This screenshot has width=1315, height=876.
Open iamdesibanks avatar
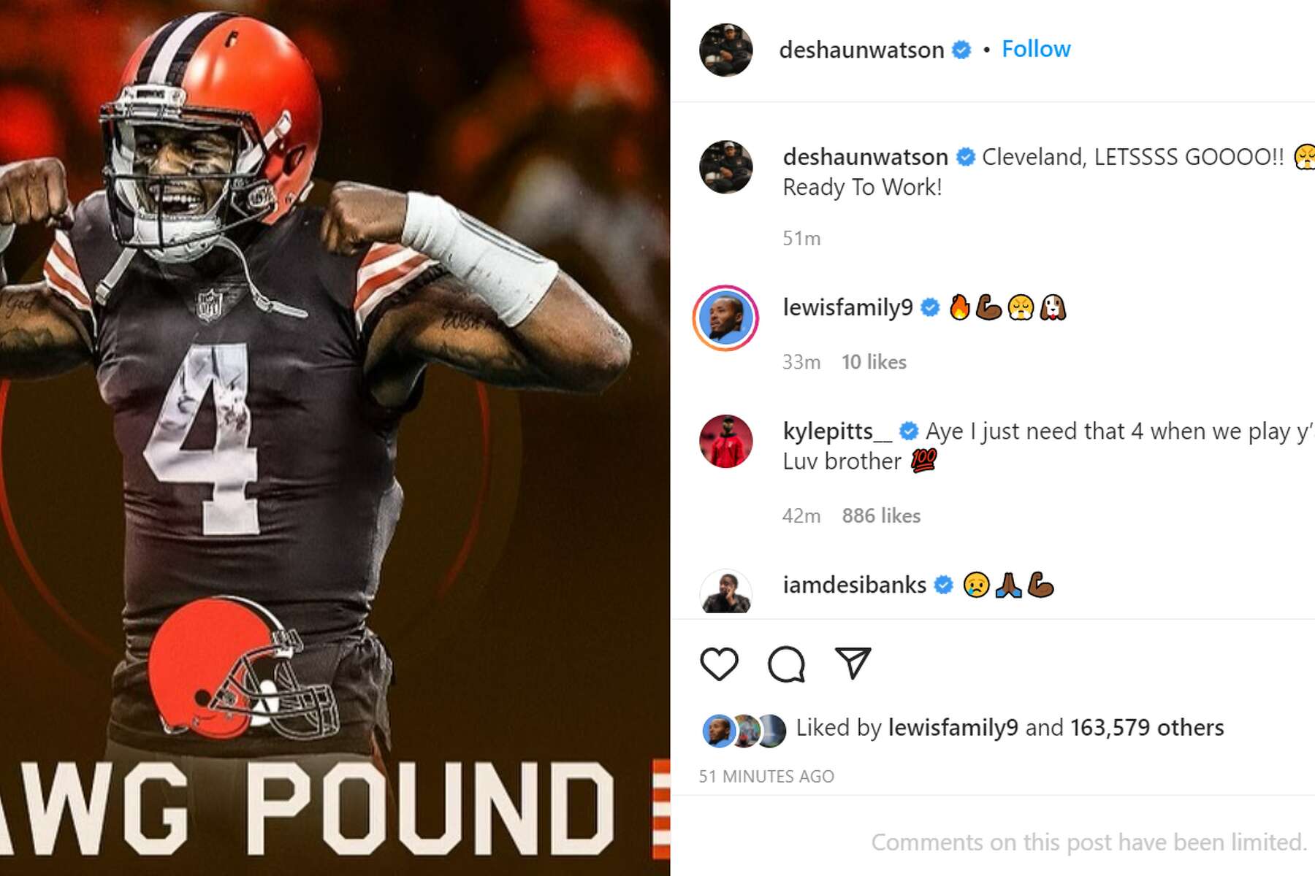[x=725, y=593]
